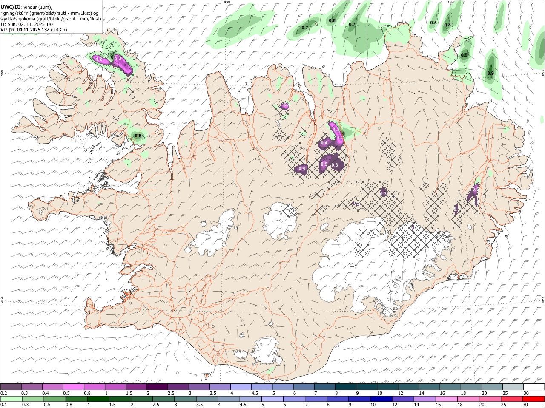Select the darkest green 1 swatch in the bottom legend row
Image resolution: width=545 pixels, height=408 pixels.
coord(98,399)
